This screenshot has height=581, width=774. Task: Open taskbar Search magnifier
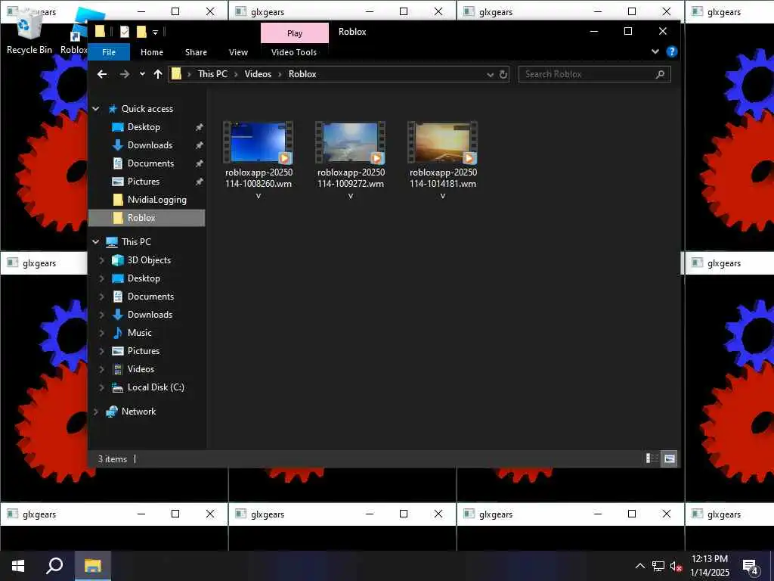coord(54,566)
